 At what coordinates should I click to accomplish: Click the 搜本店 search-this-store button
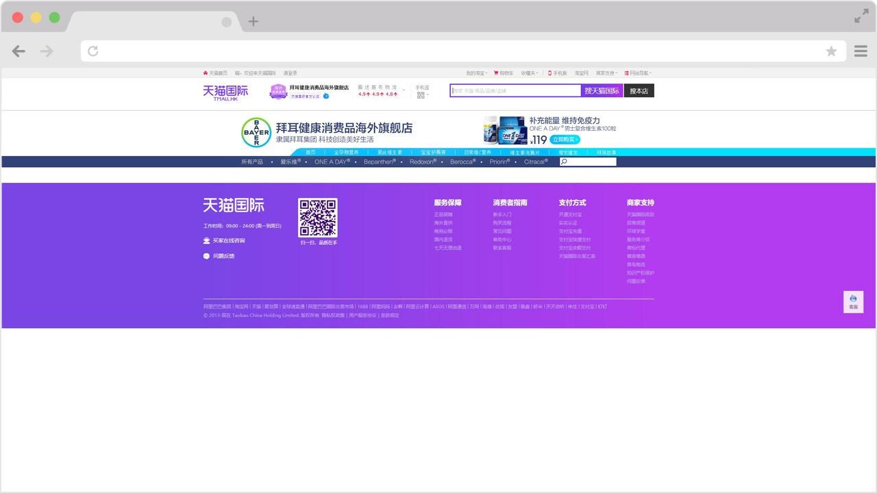(x=639, y=90)
